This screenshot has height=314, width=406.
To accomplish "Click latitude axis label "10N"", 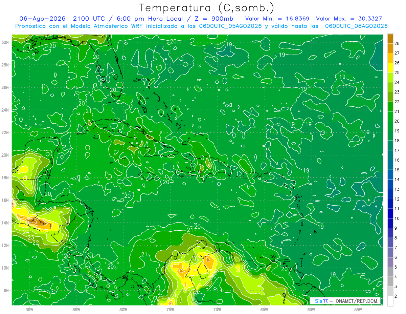I will click(5, 268).
